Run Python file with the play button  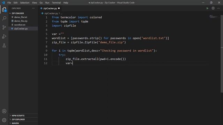click(207, 8)
